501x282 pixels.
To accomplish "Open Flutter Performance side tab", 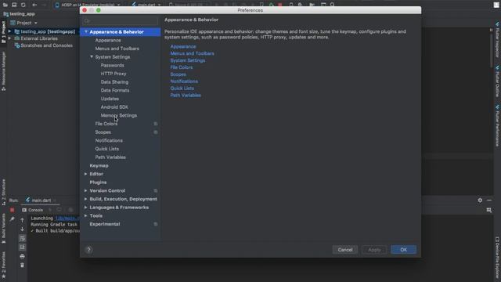I will (x=498, y=125).
